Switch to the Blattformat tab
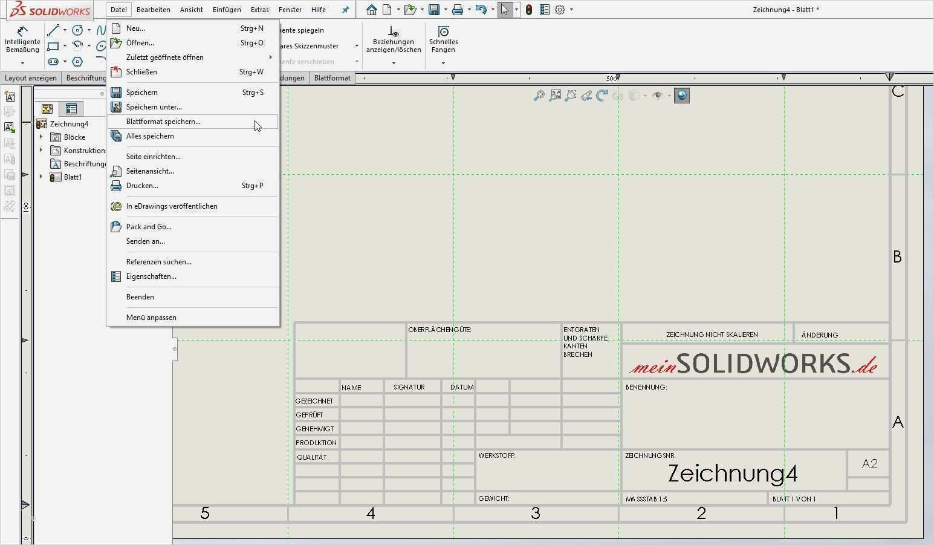 point(332,78)
